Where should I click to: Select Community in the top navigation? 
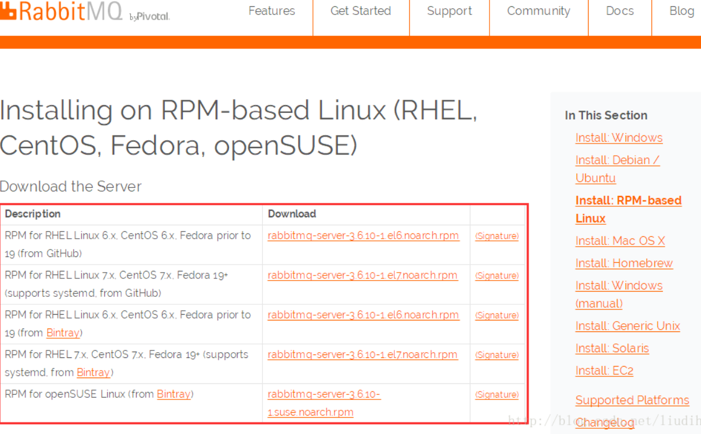(538, 11)
